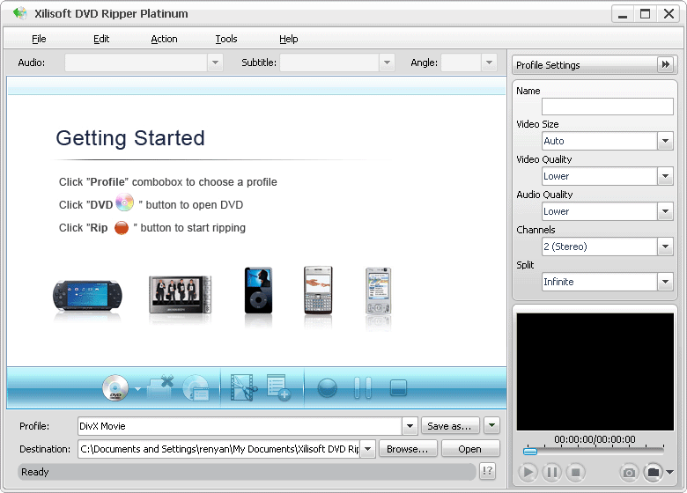Screen dimensions: 687x493
Task: Expand the arrow next to snapshot folder
Action: point(670,472)
